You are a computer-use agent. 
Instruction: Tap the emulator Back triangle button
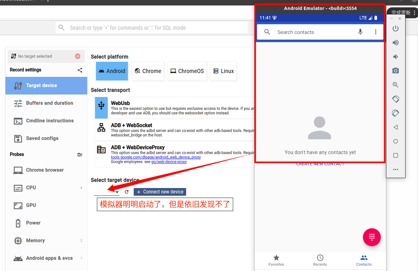coord(396,127)
